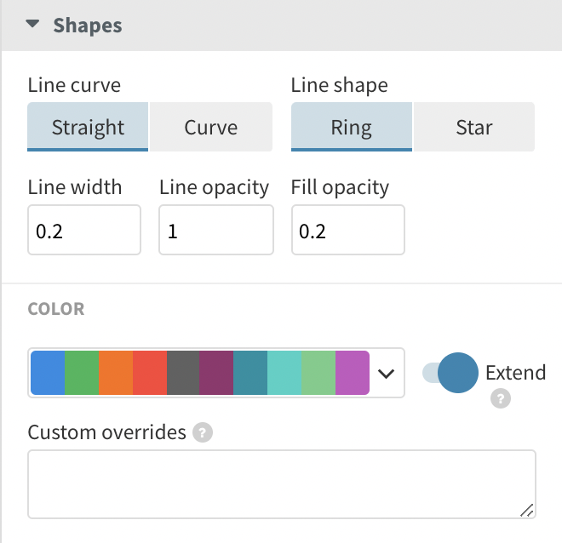Click help icon beside Custom overrides
Viewport: 562px width, 543px height.
(202, 432)
